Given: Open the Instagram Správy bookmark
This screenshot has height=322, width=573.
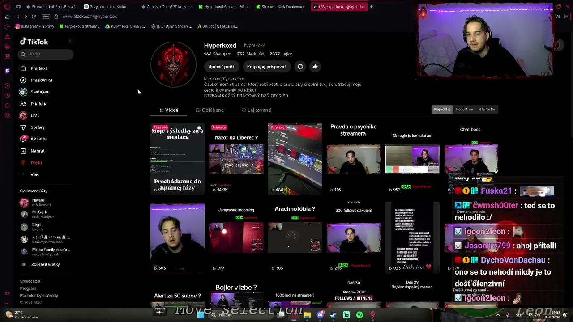Looking at the screenshot, I should (x=35, y=26).
